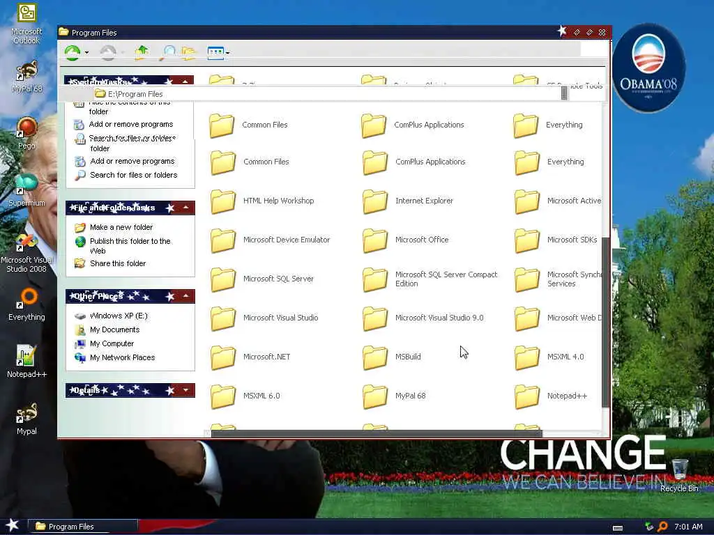Open the address bar dropdown
714x535 pixels.
[x=563, y=93]
